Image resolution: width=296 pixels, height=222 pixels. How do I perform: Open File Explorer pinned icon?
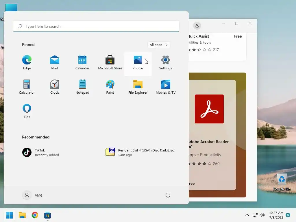138,87
